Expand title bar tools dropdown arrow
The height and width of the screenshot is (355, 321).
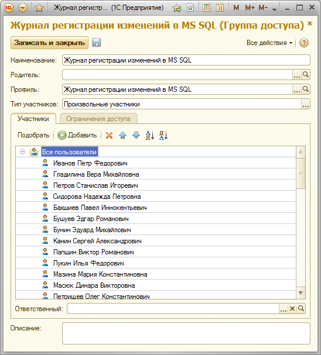(275, 9)
